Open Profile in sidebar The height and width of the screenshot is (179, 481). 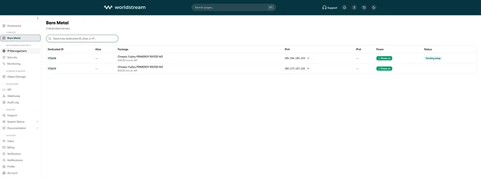(x=20, y=167)
